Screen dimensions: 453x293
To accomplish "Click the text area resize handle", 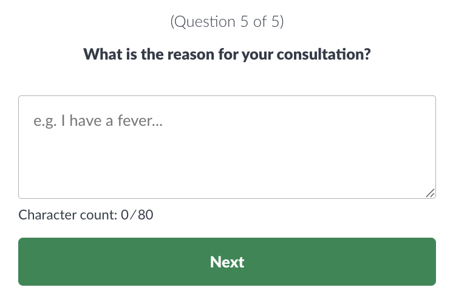I will 430,193.
